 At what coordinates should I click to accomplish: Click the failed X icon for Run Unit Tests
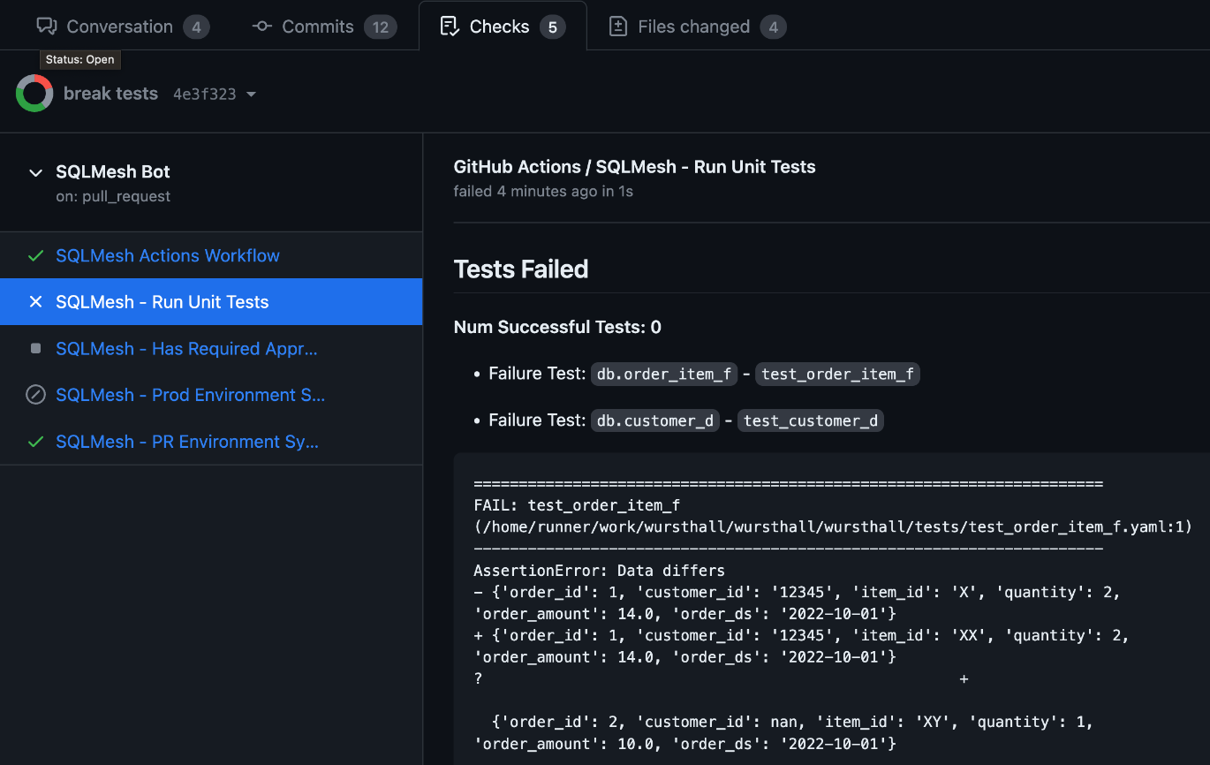pyautogui.click(x=35, y=302)
